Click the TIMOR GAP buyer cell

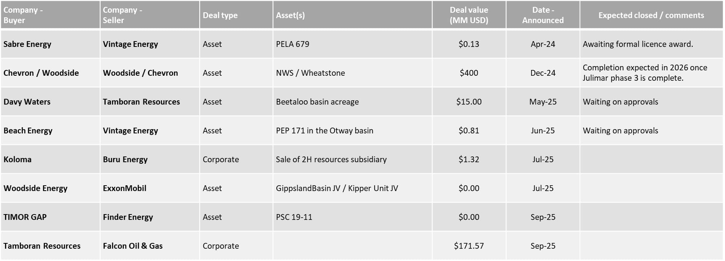[x=25, y=217]
